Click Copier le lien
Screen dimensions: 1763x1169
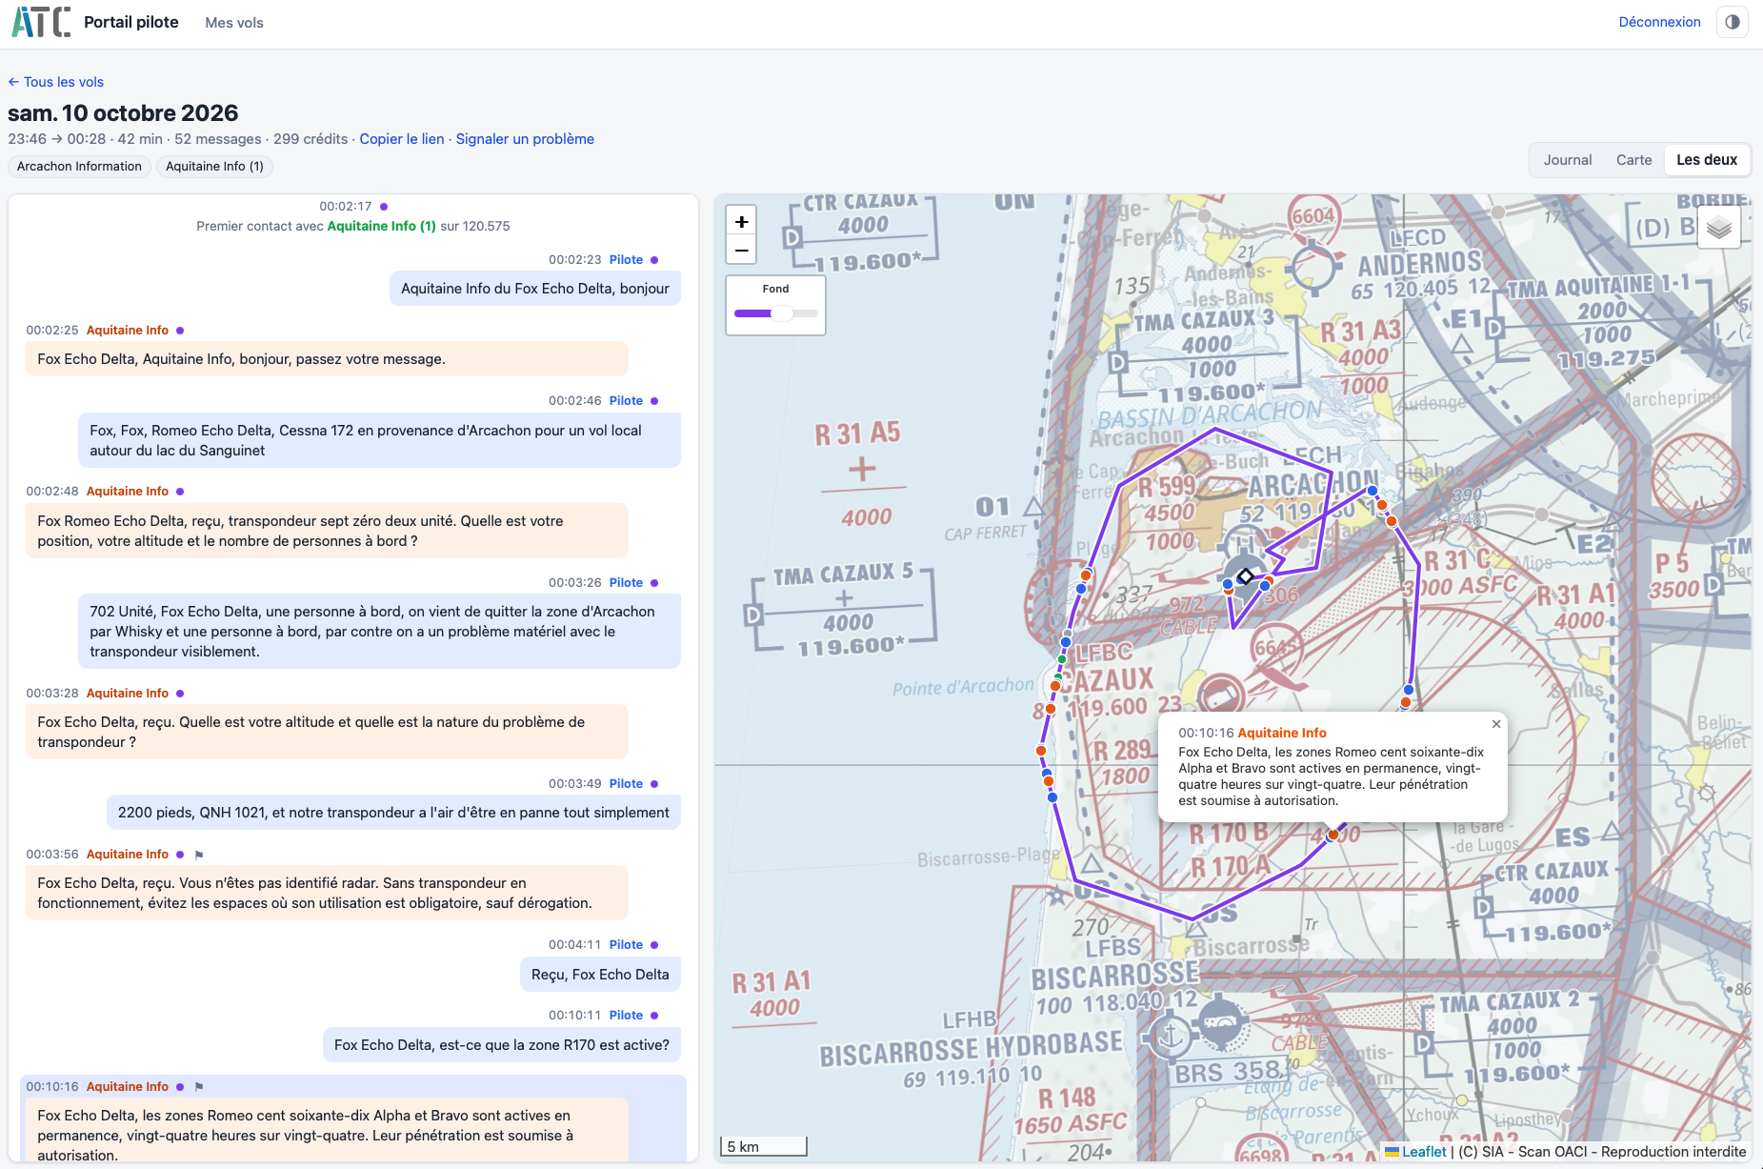pyautogui.click(x=402, y=139)
